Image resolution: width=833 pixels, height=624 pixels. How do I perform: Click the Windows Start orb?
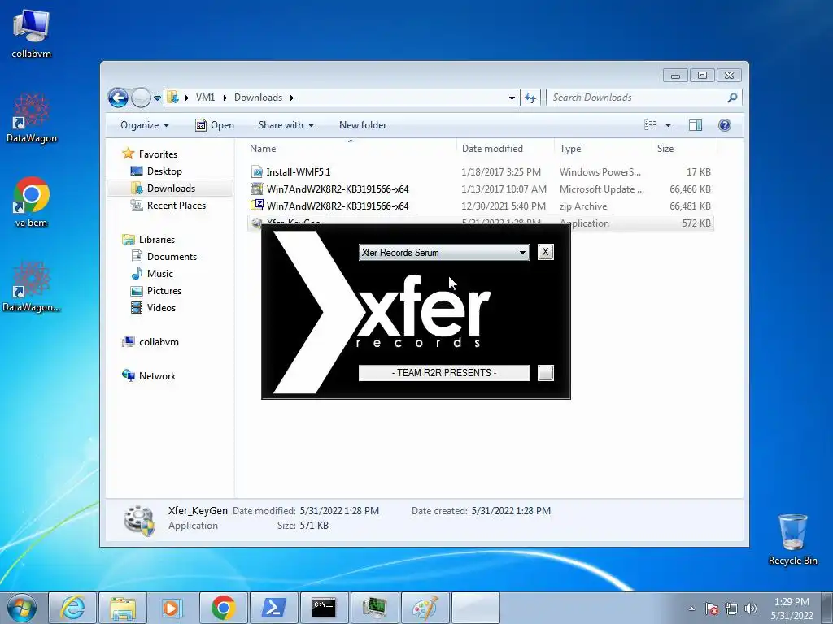pos(22,608)
